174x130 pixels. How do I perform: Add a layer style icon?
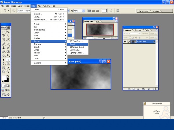pyautogui.click(x=129, y=89)
